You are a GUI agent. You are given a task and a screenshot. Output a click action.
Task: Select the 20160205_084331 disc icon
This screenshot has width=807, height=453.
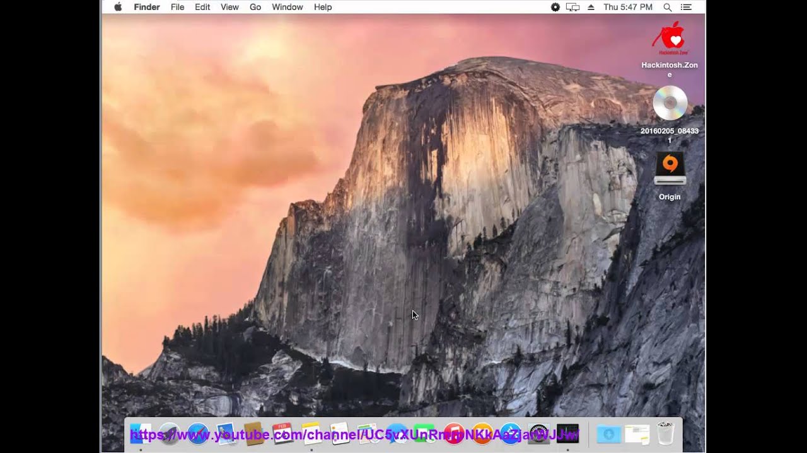670,103
